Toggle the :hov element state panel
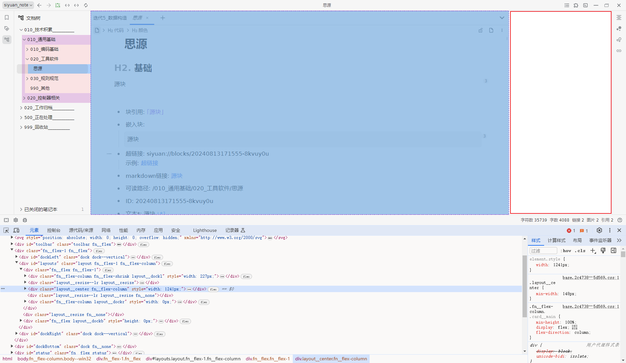 [566, 251]
